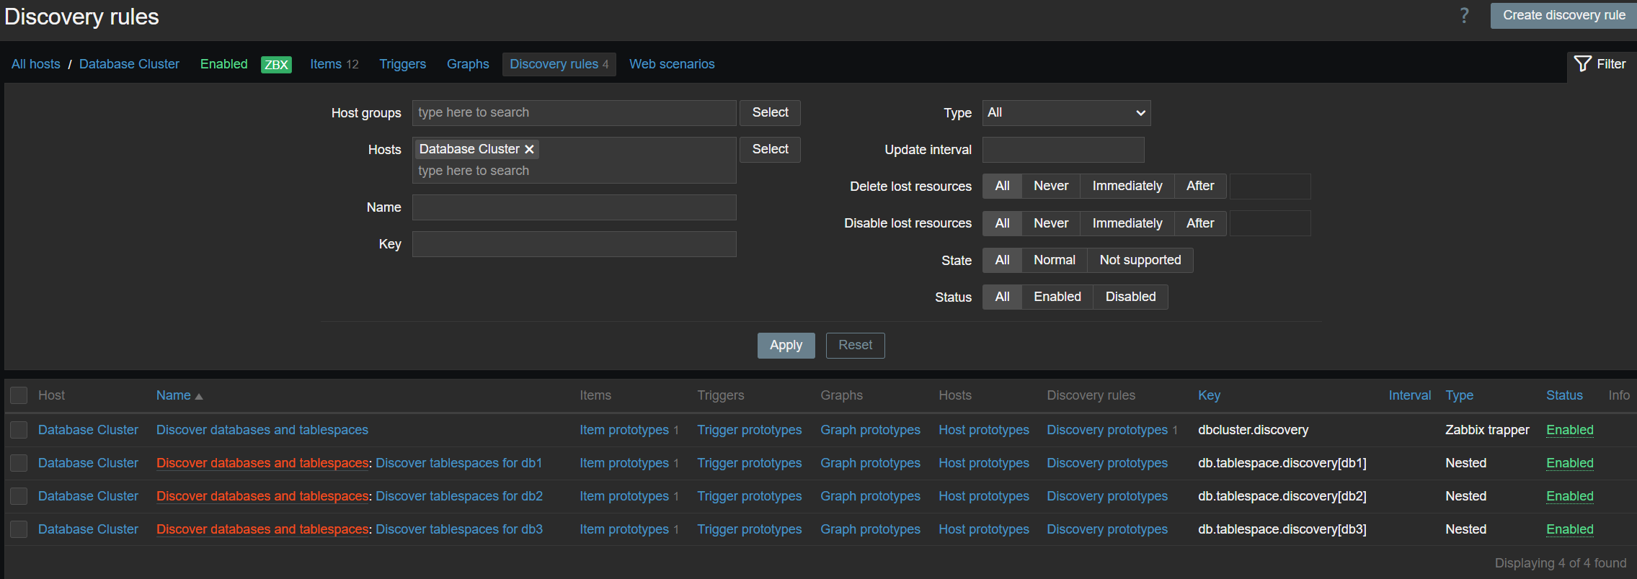Focus the Name filter field
The image size is (1637, 579).
click(x=574, y=207)
